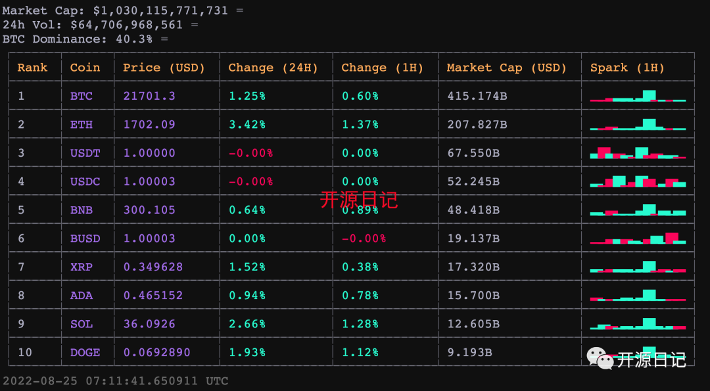
Task: Select the XRP coin cell
Action: (x=82, y=267)
